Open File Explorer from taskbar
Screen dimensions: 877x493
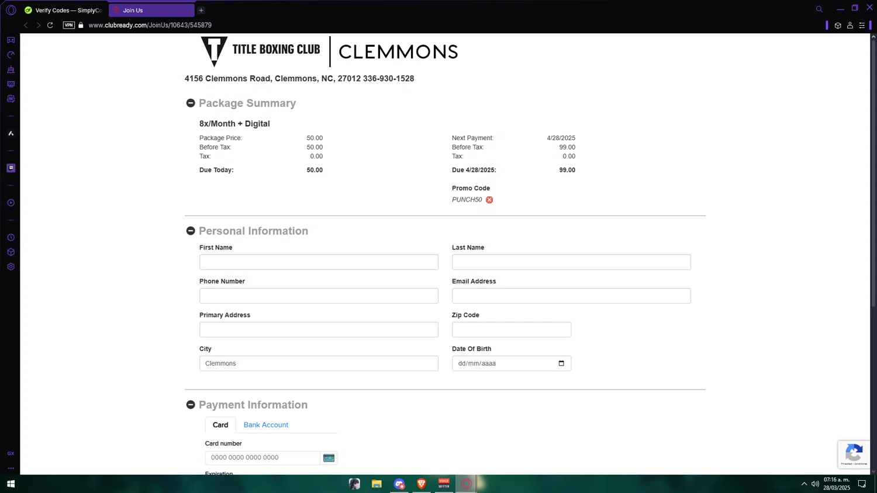(x=377, y=484)
